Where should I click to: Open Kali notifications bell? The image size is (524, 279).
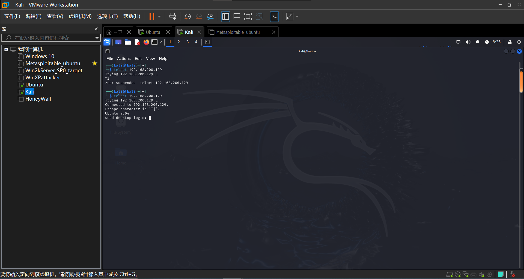[x=477, y=42]
